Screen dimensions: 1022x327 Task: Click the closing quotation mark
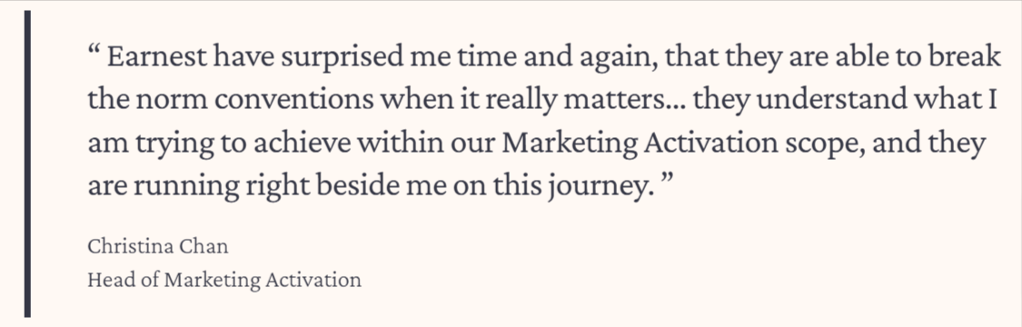tap(666, 180)
